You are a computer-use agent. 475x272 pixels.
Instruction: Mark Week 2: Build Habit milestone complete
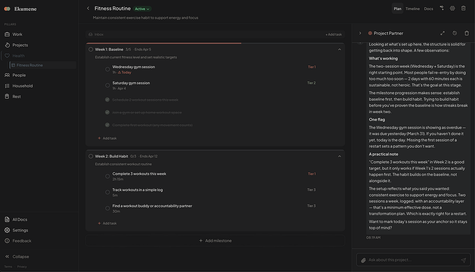click(x=90, y=156)
